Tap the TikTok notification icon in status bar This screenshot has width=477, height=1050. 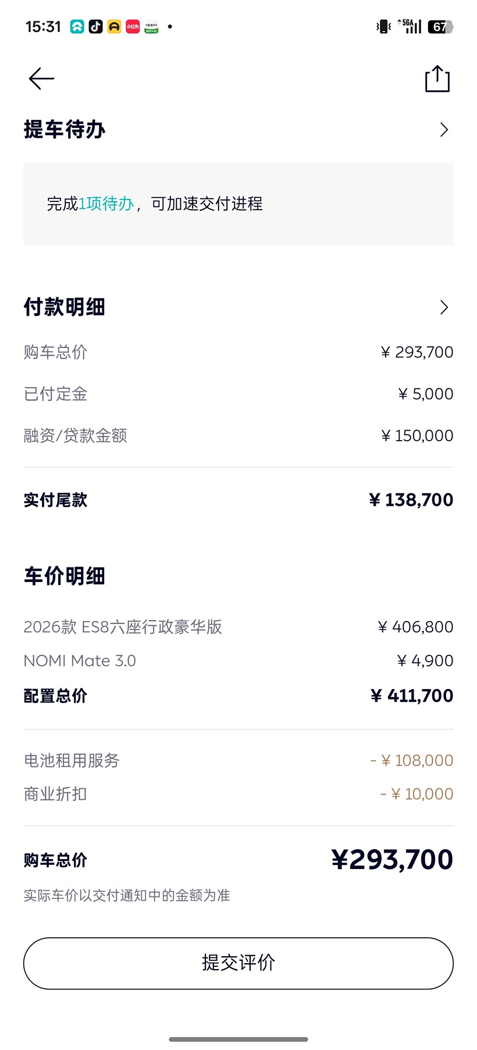tap(96, 27)
